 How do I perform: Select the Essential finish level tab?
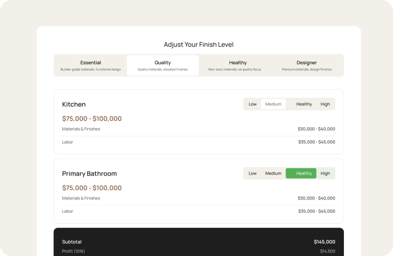(x=90, y=65)
